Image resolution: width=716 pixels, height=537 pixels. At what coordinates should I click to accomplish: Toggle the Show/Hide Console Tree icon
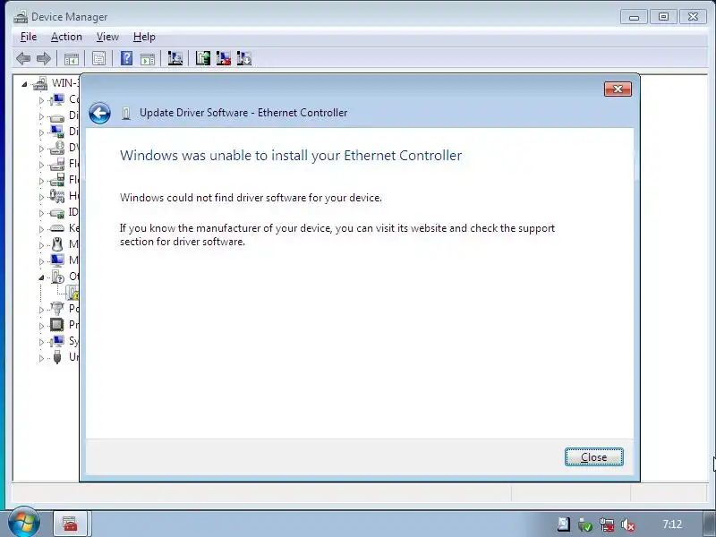coord(72,58)
